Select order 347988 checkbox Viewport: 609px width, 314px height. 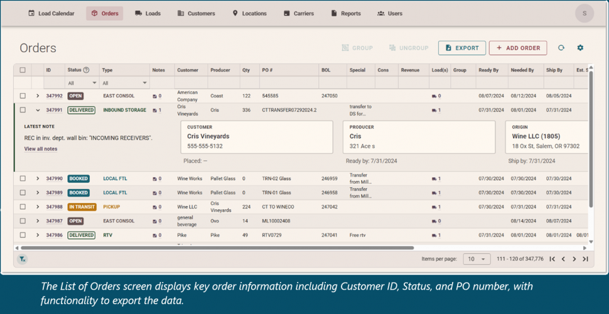pyautogui.click(x=23, y=207)
